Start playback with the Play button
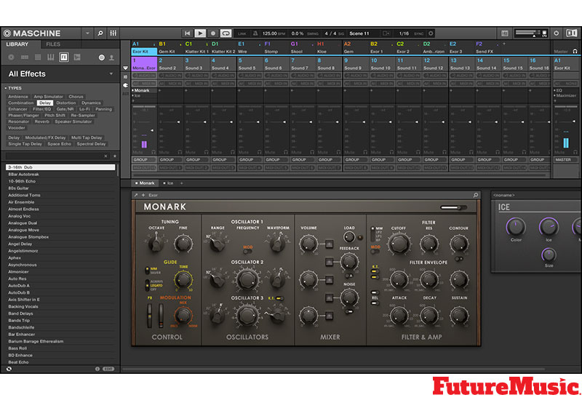The image size is (582, 400). pos(200,33)
